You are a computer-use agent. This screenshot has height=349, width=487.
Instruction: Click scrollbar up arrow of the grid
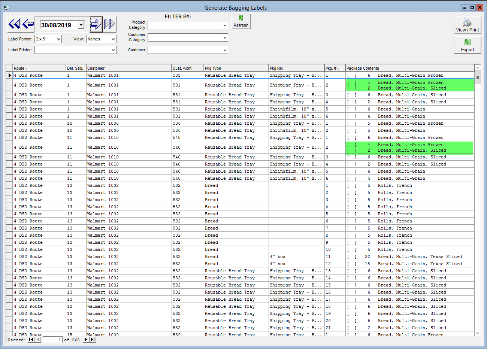pos(478,68)
